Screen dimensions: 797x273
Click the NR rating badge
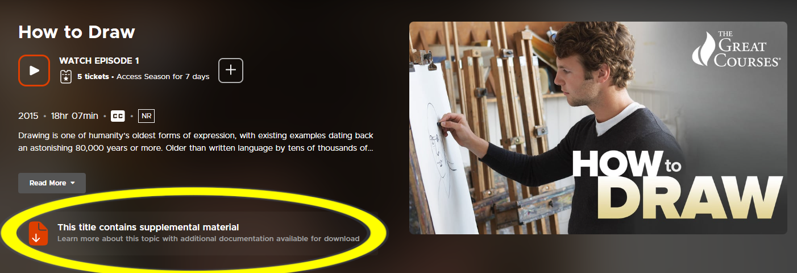(146, 116)
